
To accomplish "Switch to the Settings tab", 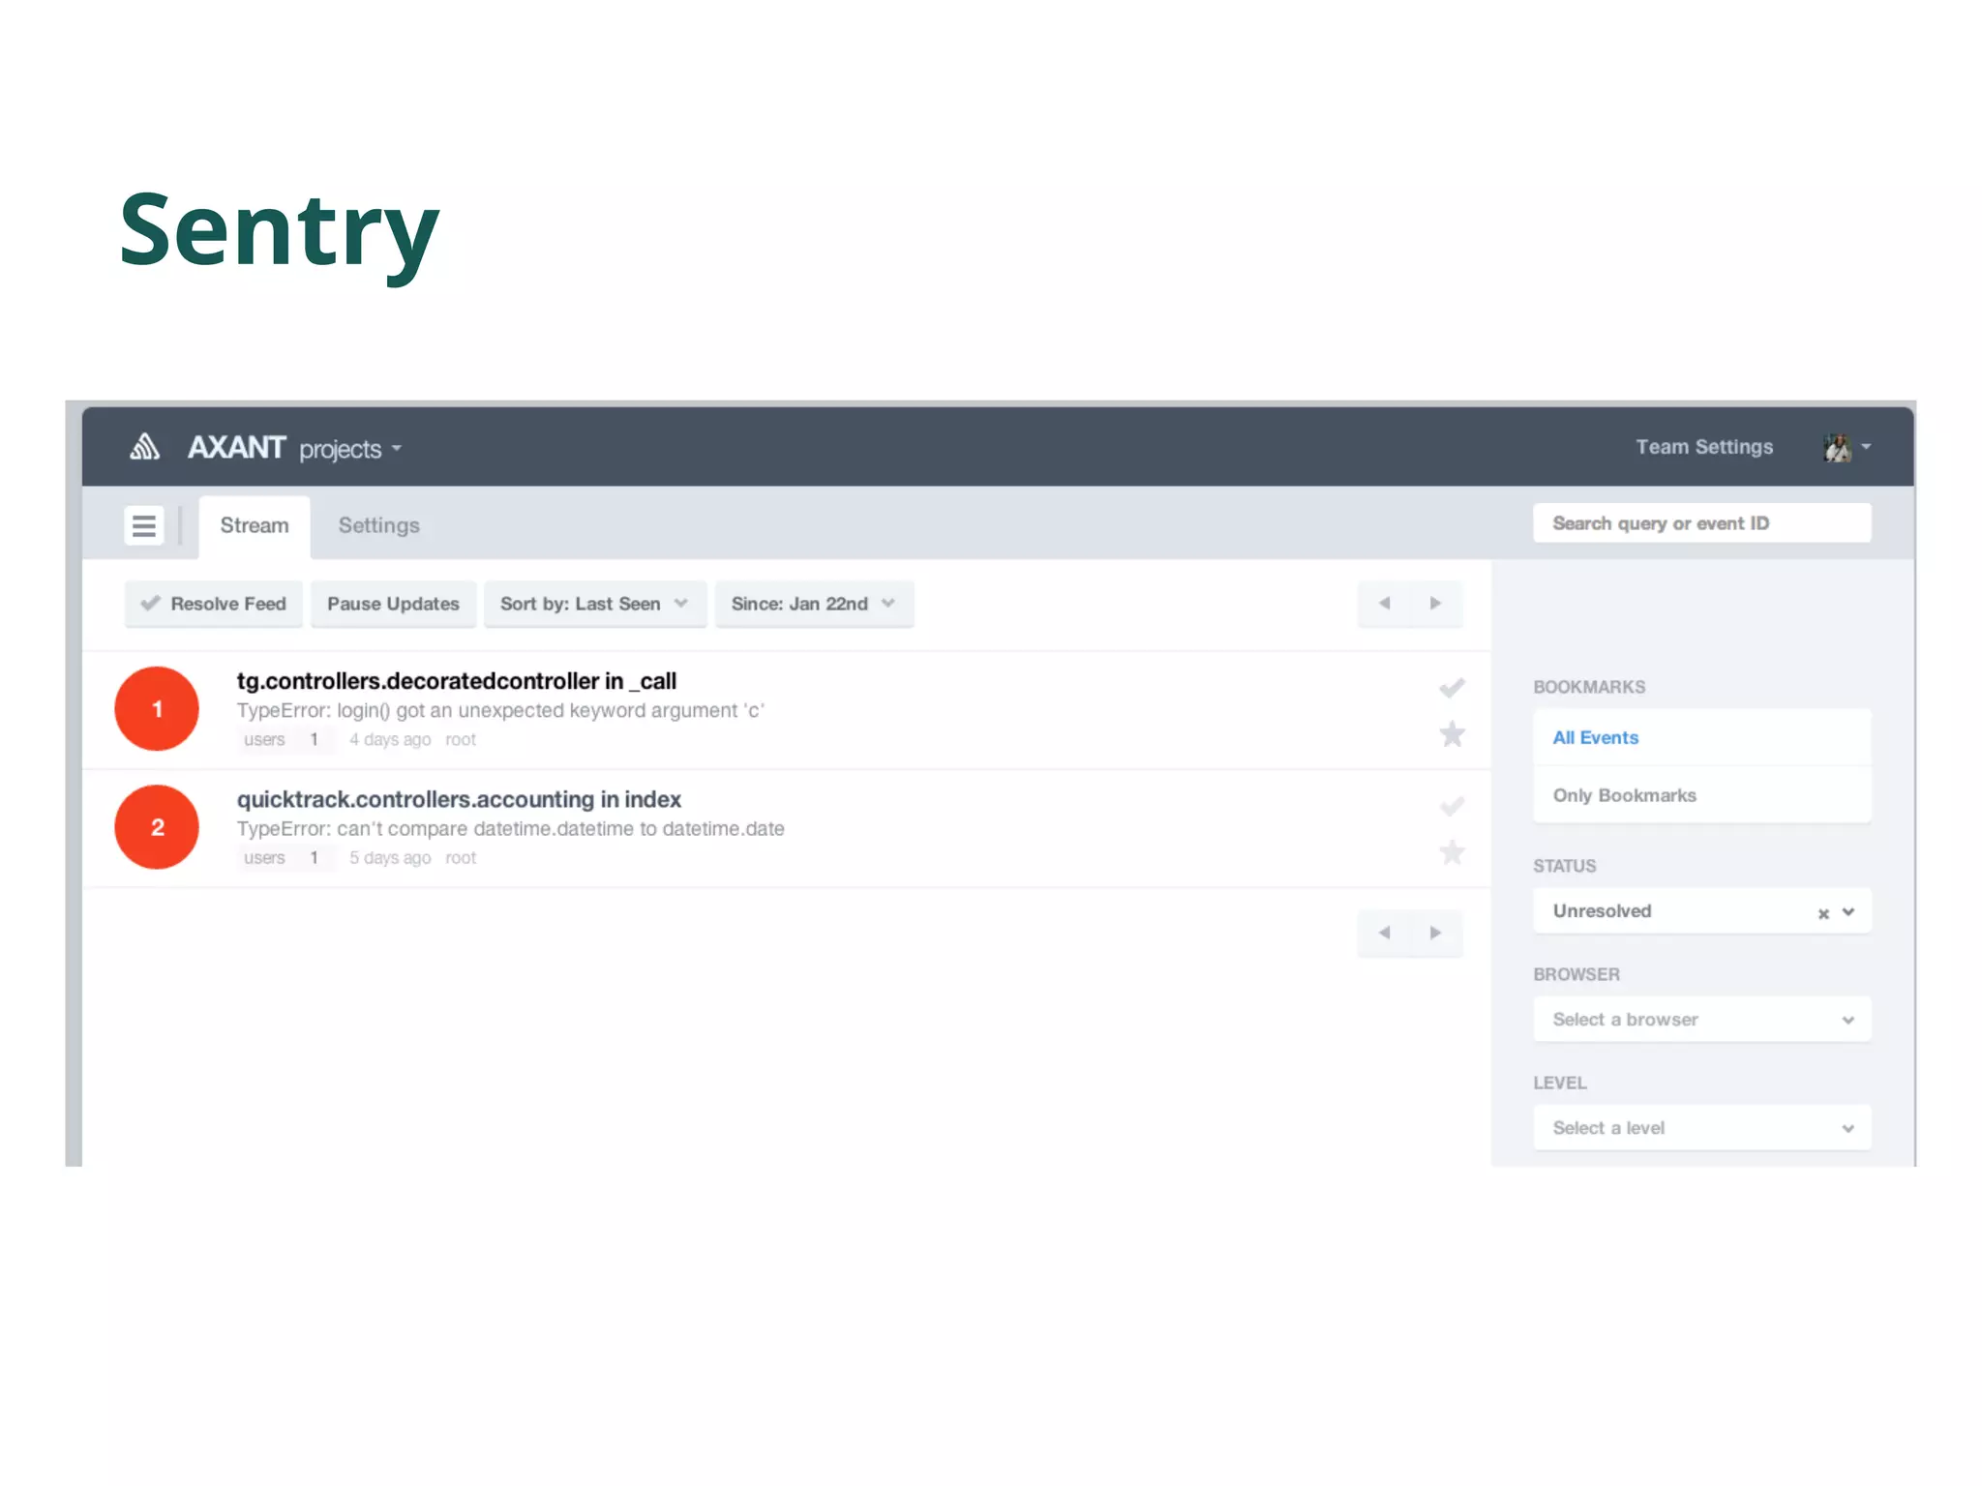I will [x=378, y=525].
